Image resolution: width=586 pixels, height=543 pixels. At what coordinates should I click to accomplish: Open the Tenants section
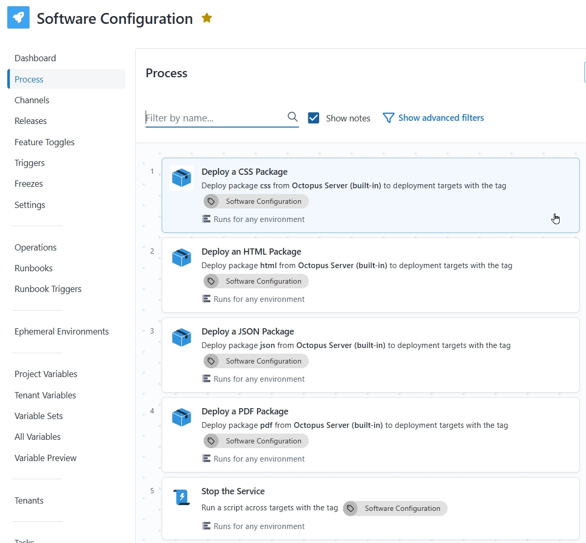28,500
